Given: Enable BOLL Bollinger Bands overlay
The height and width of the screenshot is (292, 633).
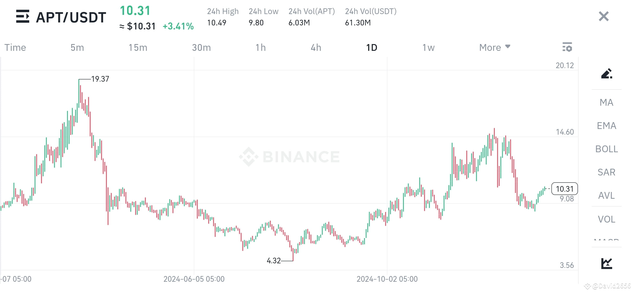Looking at the screenshot, I should (606, 149).
